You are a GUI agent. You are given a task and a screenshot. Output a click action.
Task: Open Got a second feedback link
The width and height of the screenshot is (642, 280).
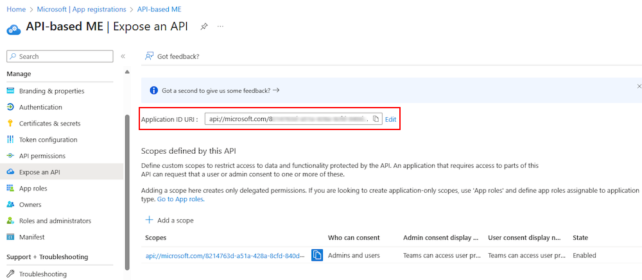[x=221, y=91]
